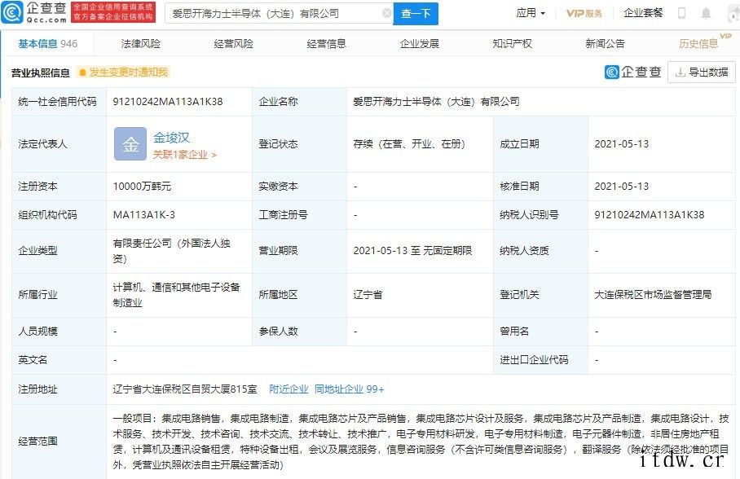Switch to 基本信息 tab
The image size is (740, 479).
coord(47,44)
